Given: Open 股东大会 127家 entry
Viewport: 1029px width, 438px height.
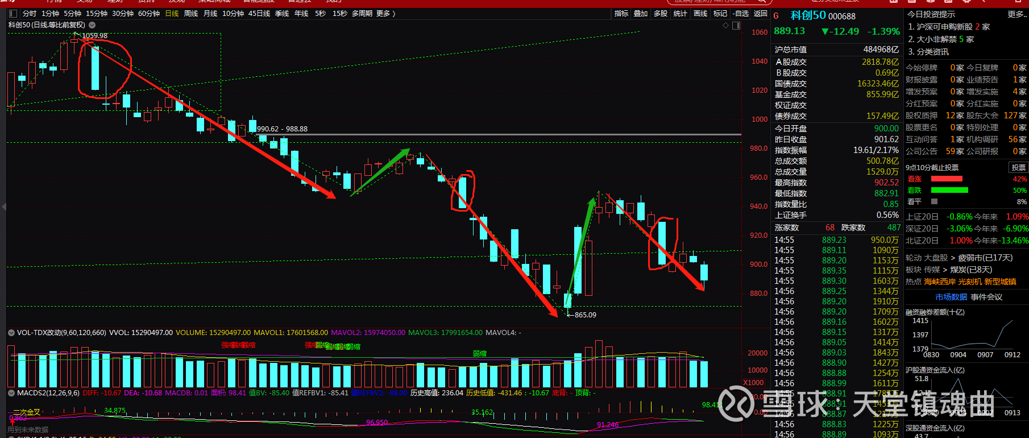Looking at the screenshot, I should [x=997, y=115].
